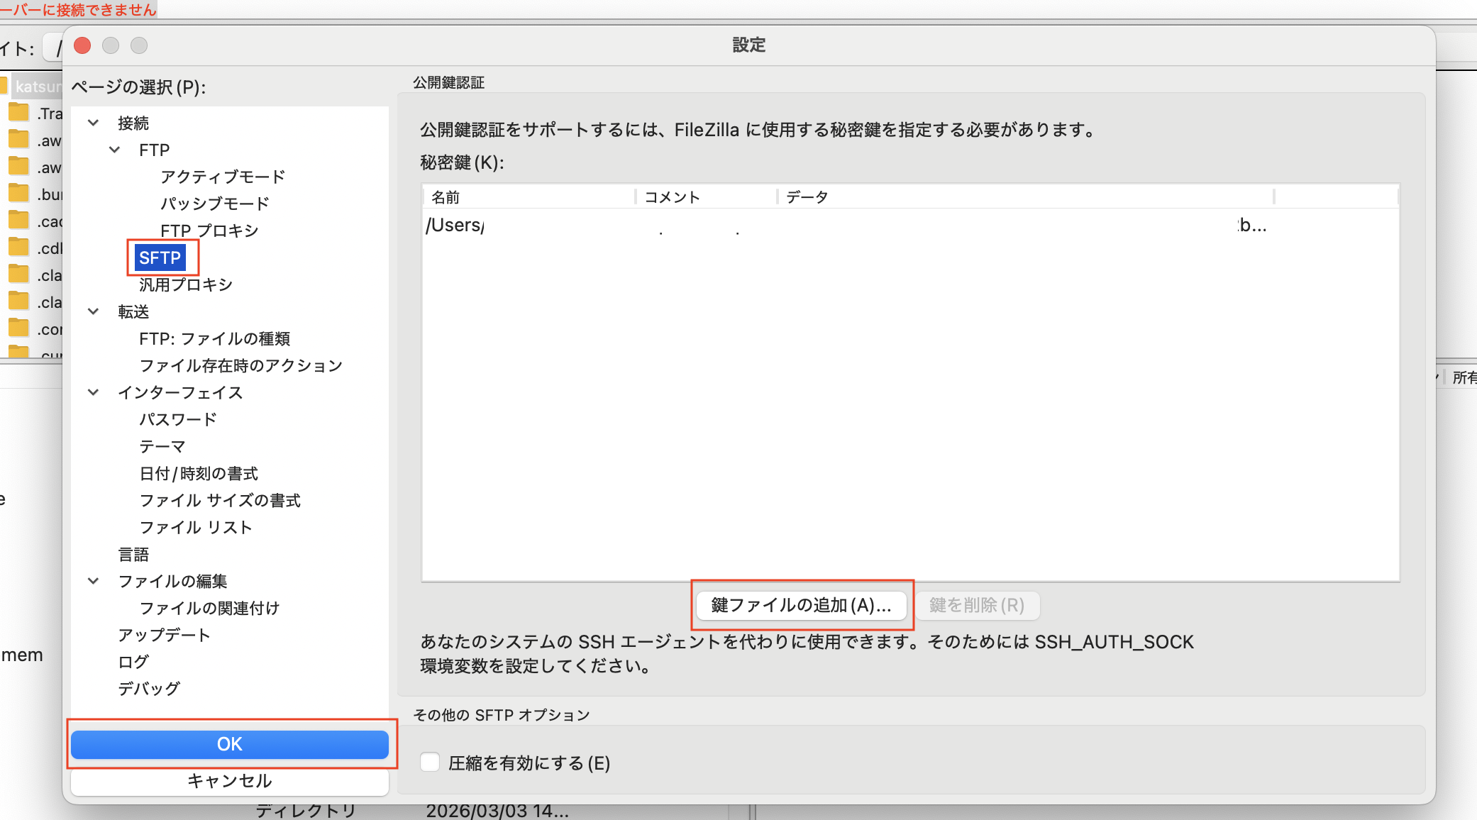The height and width of the screenshot is (820, 1477).
Task: Collapse the 接続 tree section
Action: pos(93,122)
